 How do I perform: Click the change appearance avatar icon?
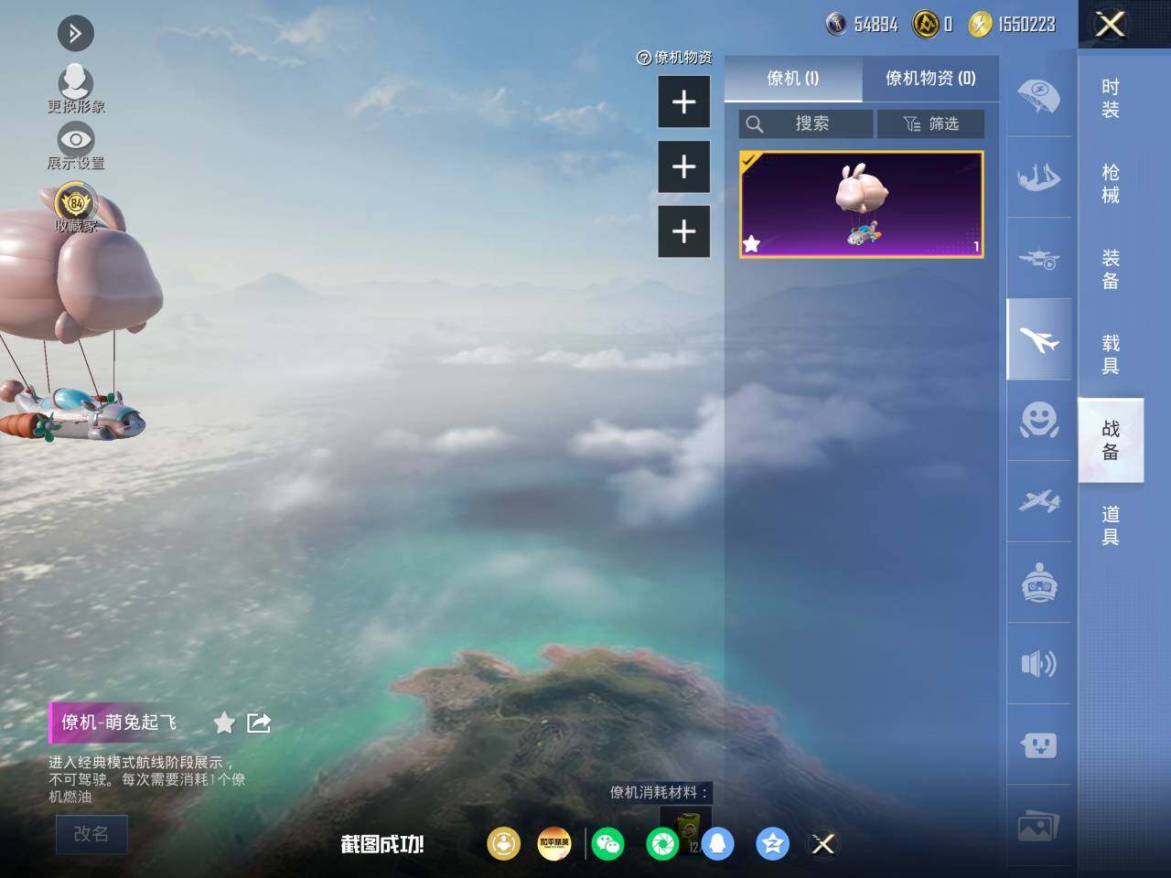click(x=76, y=89)
